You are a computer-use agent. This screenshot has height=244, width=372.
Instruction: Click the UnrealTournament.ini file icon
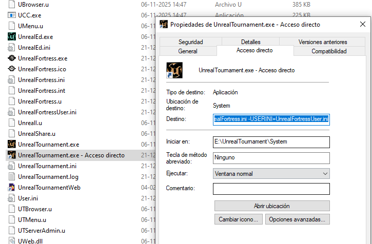12,166
